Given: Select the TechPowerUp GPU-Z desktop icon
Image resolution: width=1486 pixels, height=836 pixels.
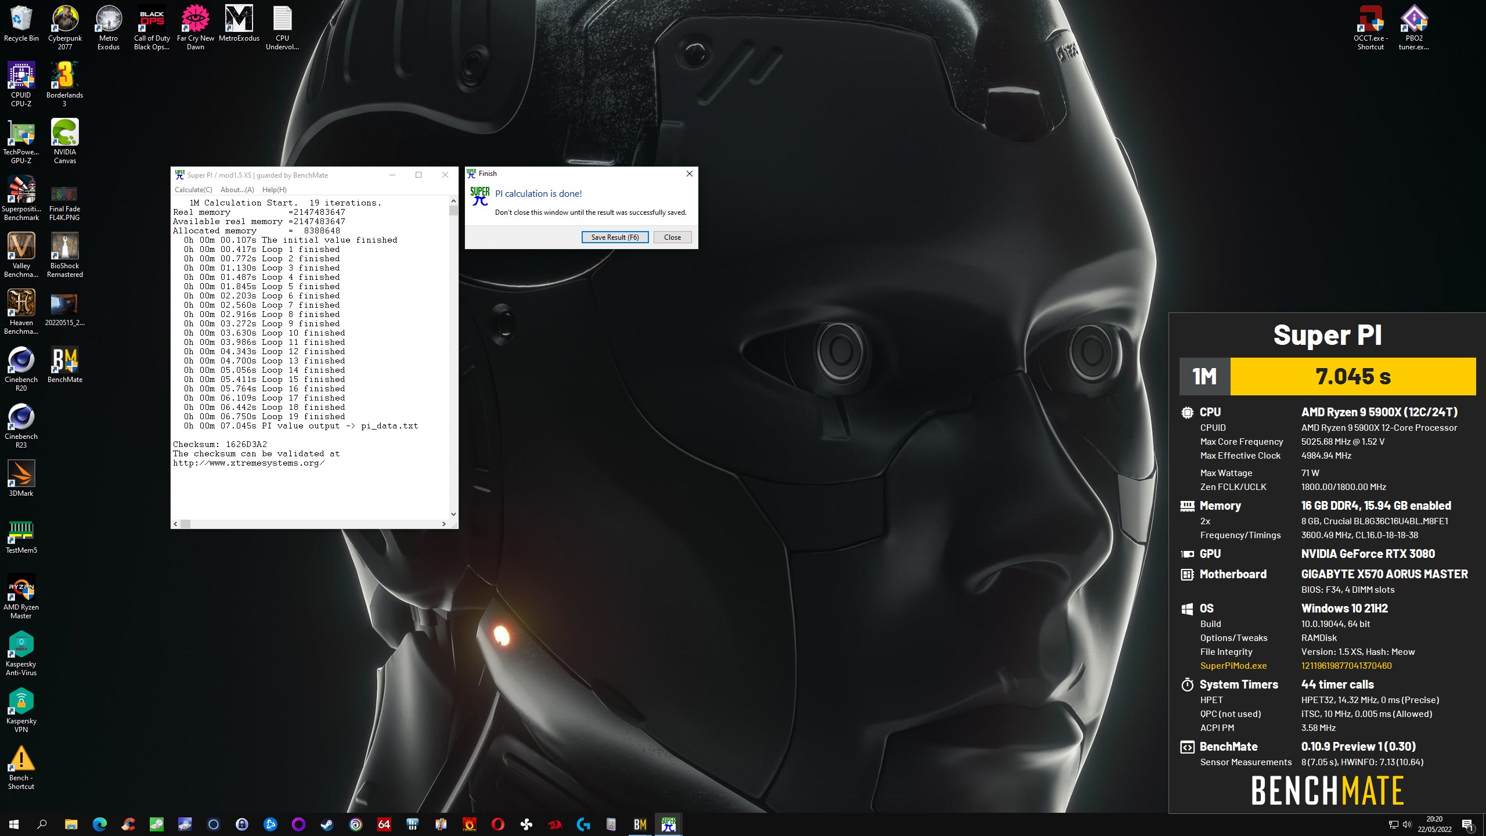Looking at the screenshot, I should click(21, 142).
